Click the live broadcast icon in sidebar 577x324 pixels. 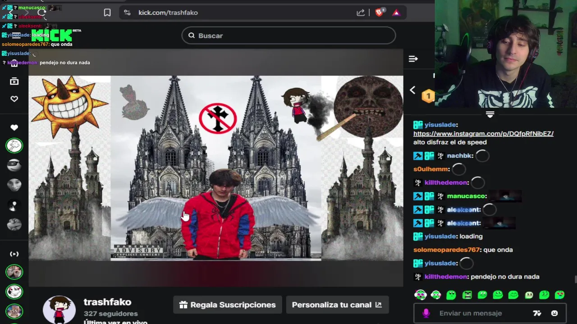(14, 254)
